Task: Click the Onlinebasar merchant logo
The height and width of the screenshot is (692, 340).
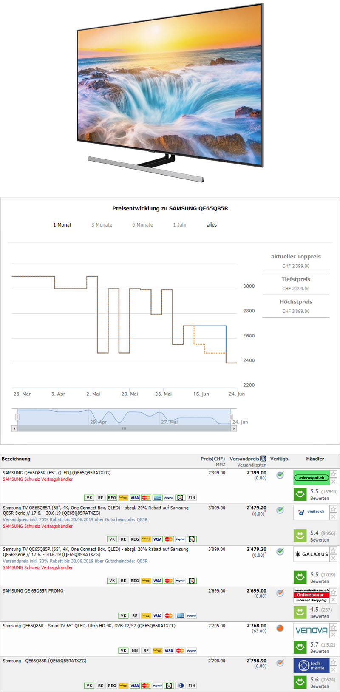Action: click(311, 595)
